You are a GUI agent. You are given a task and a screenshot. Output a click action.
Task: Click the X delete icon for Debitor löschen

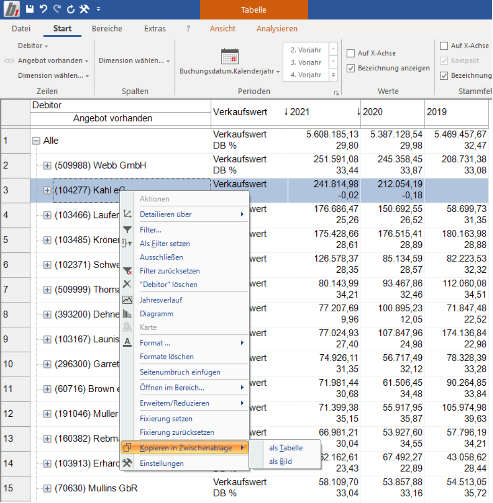tap(127, 284)
